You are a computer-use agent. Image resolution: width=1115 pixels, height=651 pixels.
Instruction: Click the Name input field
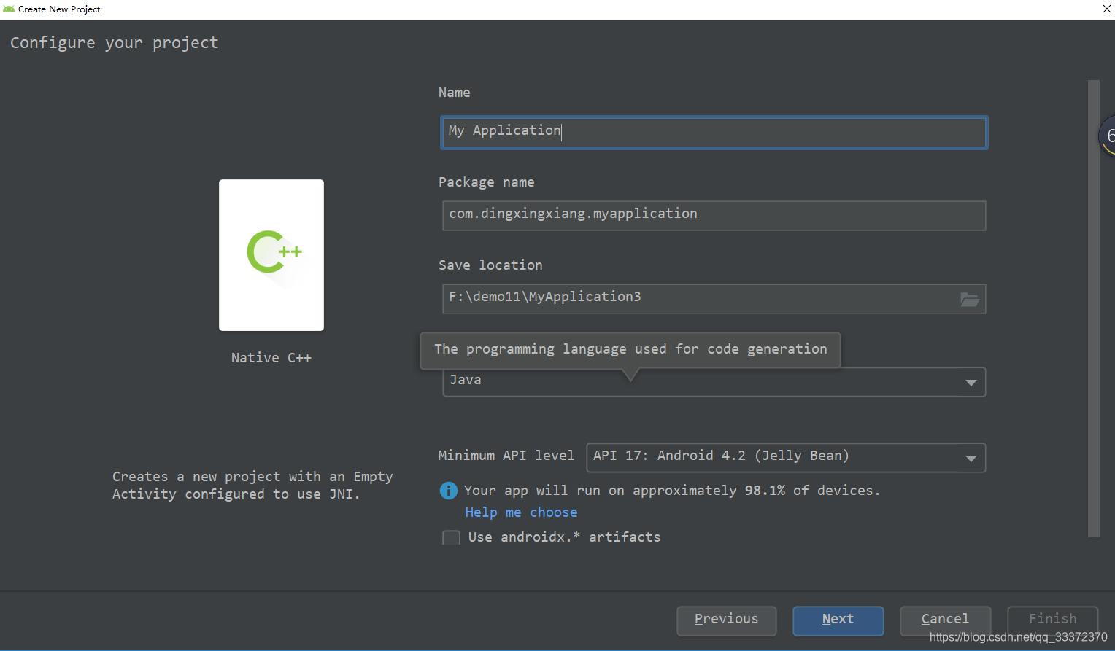(714, 133)
